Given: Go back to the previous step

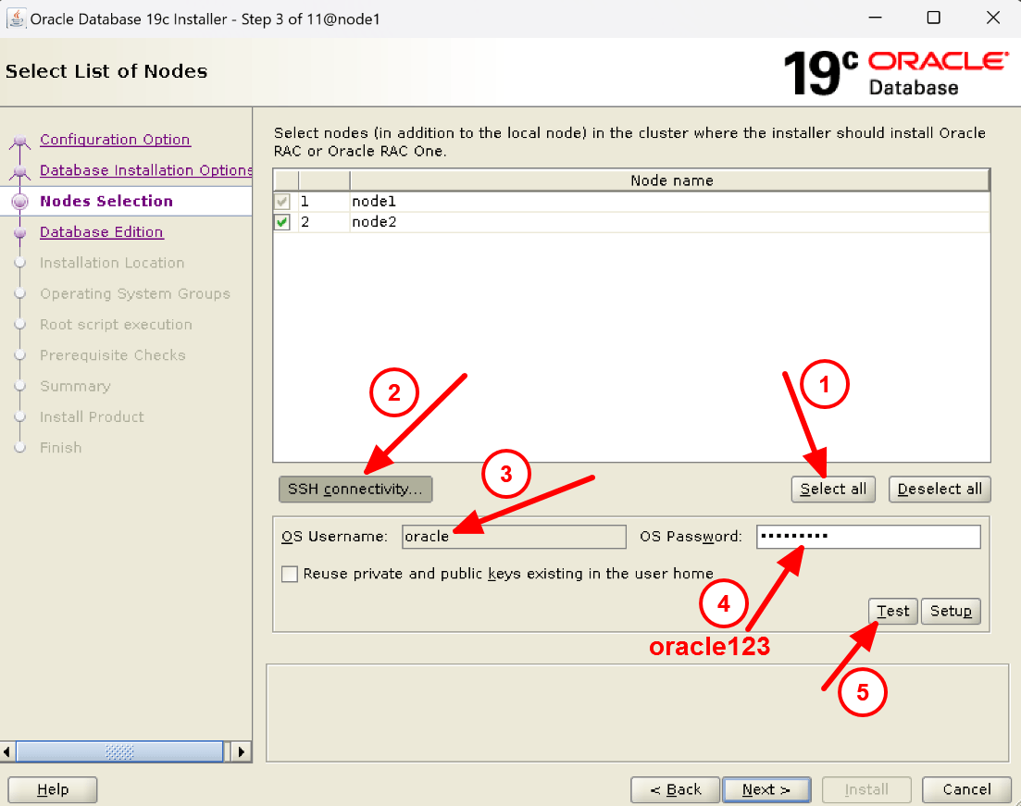Looking at the screenshot, I should click(x=675, y=789).
